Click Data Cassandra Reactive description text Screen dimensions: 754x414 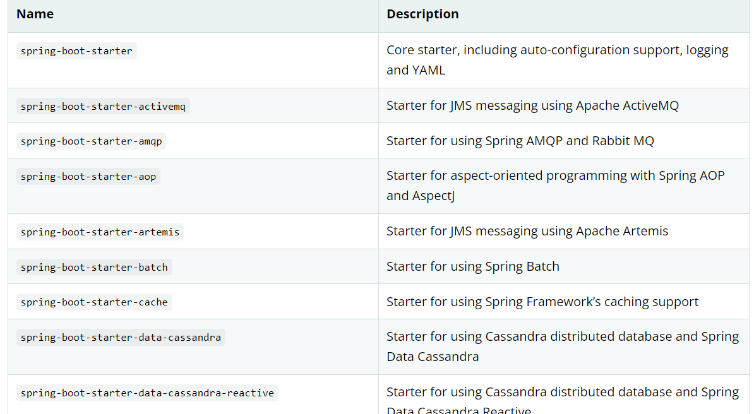pyautogui.click(x=563, y=400)
